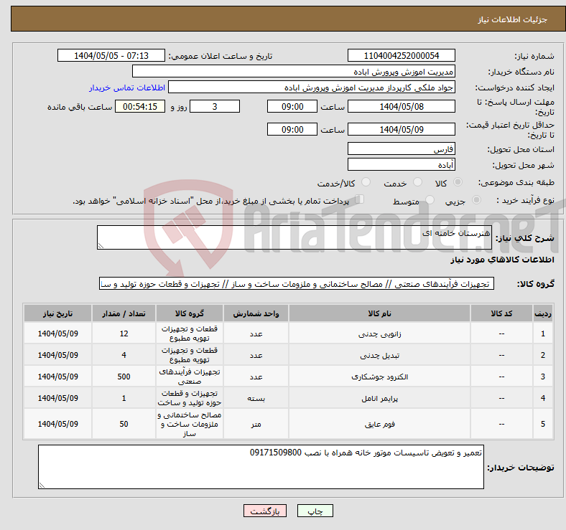The image size is (566, 530).
Task: Click the ردیف column header
Action: tap(543, 313)
